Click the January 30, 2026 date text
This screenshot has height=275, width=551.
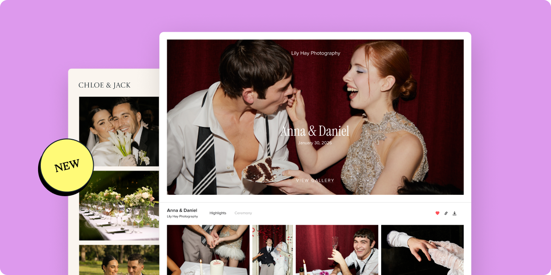point(315,143)
